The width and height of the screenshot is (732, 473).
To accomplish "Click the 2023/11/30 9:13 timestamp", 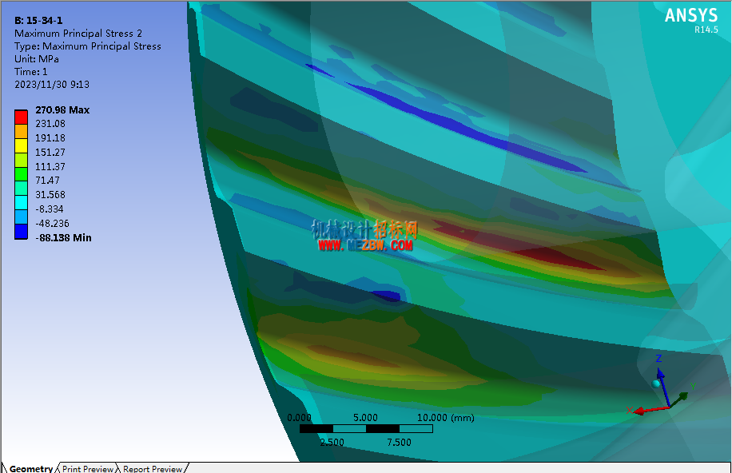I will click(x=52, y=85).
